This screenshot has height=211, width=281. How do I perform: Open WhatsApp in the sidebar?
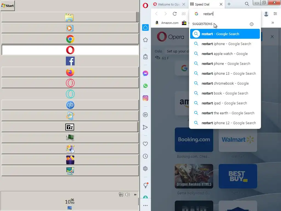[x=145, y=86]
